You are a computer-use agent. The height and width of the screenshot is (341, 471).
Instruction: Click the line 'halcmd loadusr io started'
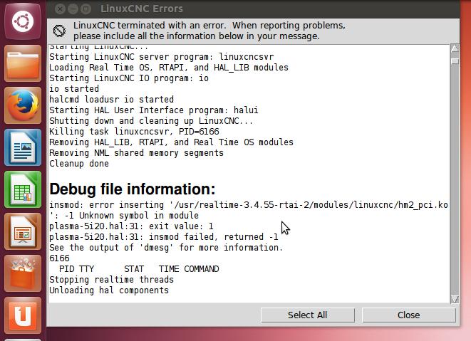tap(111, 100)
